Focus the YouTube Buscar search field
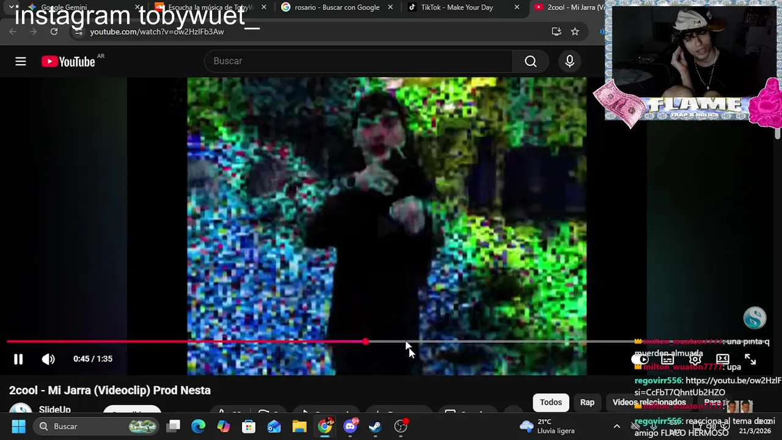 point(359,61)
